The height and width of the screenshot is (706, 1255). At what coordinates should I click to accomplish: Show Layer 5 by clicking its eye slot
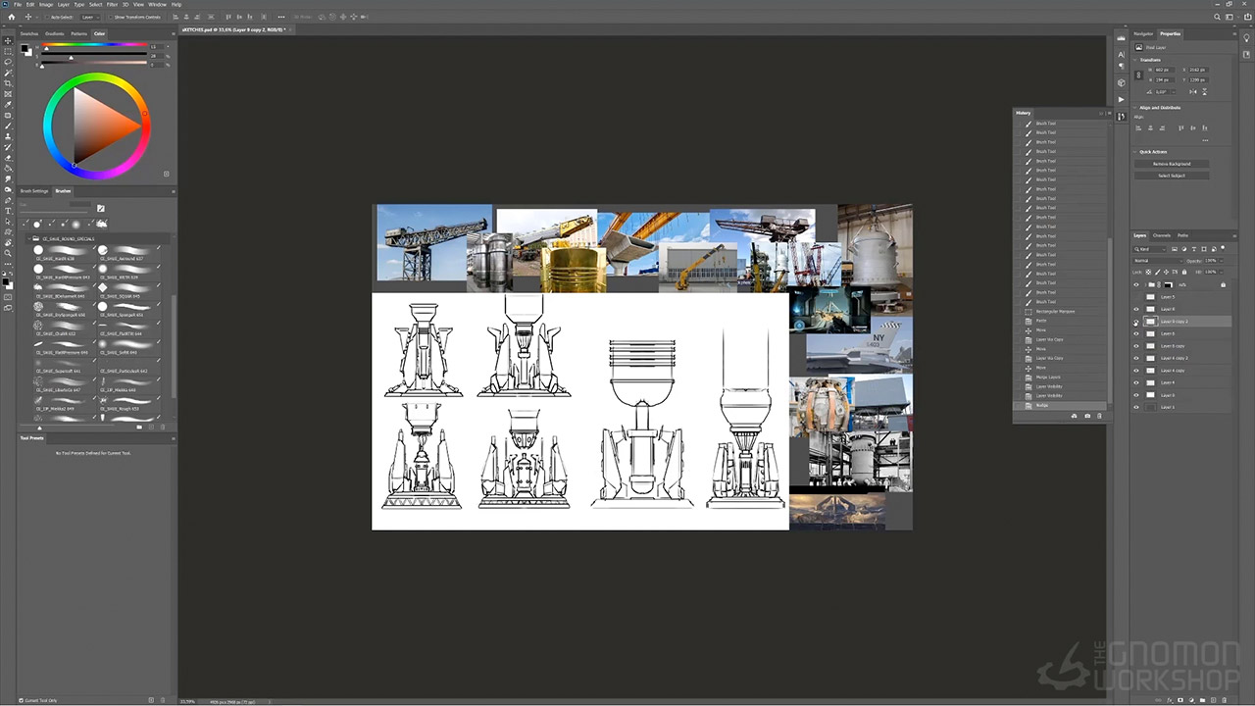point(1136,297)
